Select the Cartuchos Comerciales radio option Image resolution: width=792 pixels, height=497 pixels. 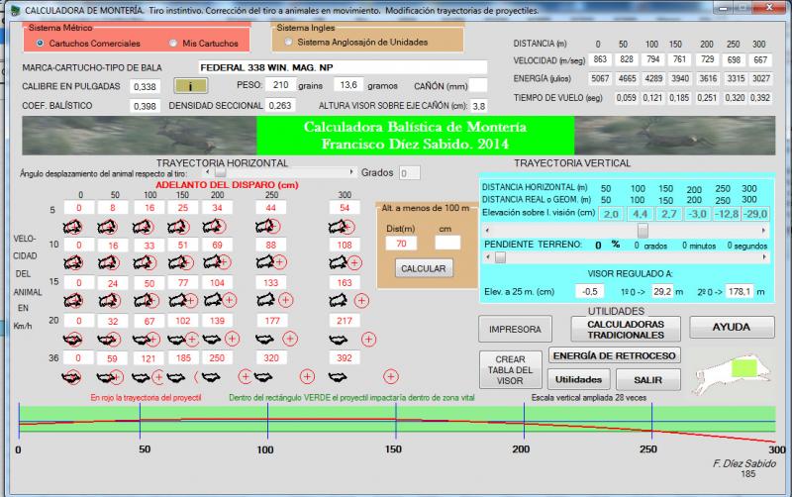pos(40,44)
